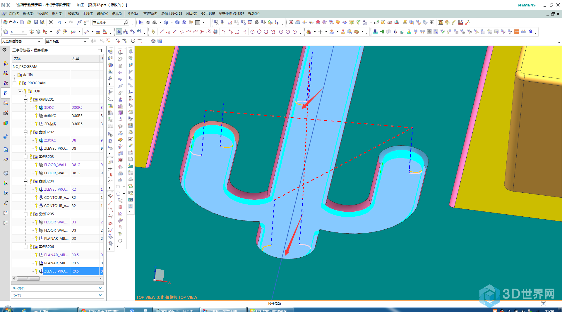Click the Circle tool in left vertical toolbar
562x312 pixels.
(x=120, y=241)
